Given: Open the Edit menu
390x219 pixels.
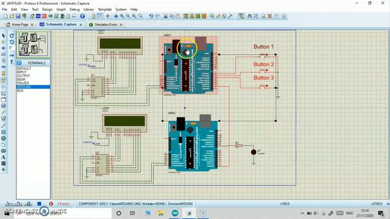Looking at the screenshot, I should click(14, 10).
